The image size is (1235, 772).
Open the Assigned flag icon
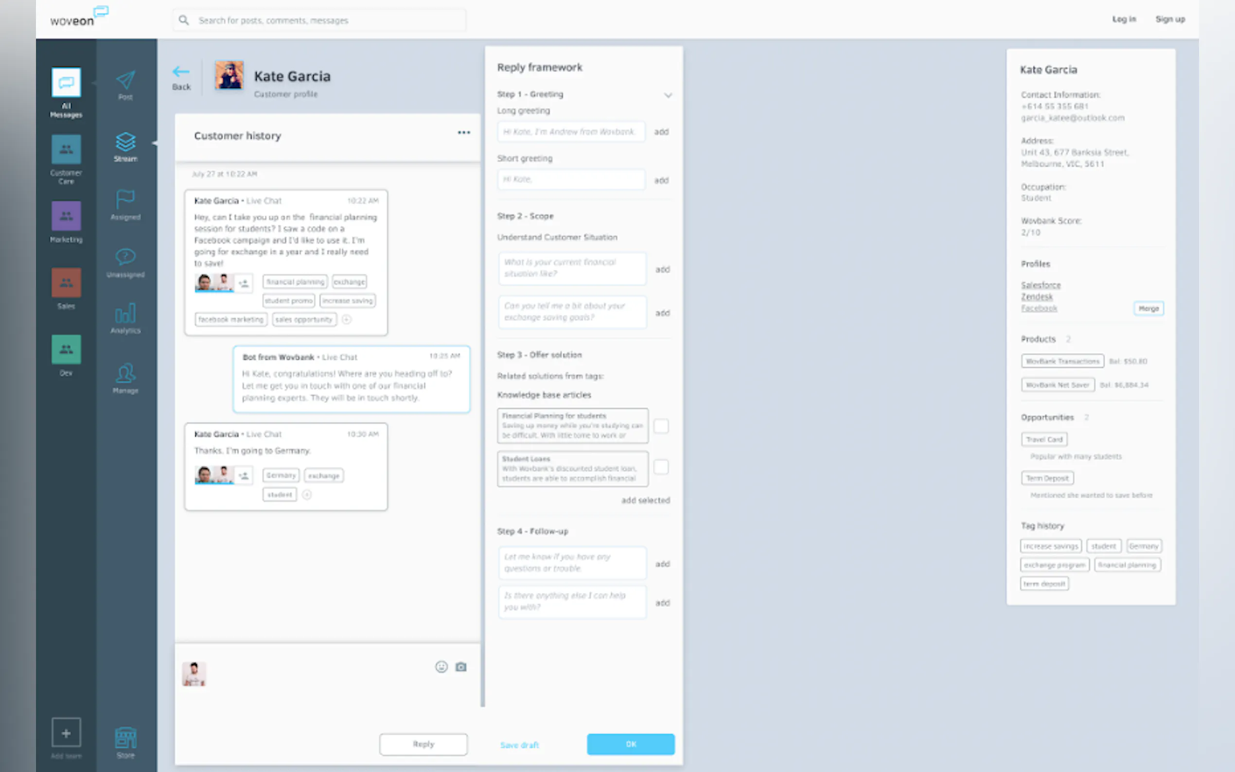[125, 200]
